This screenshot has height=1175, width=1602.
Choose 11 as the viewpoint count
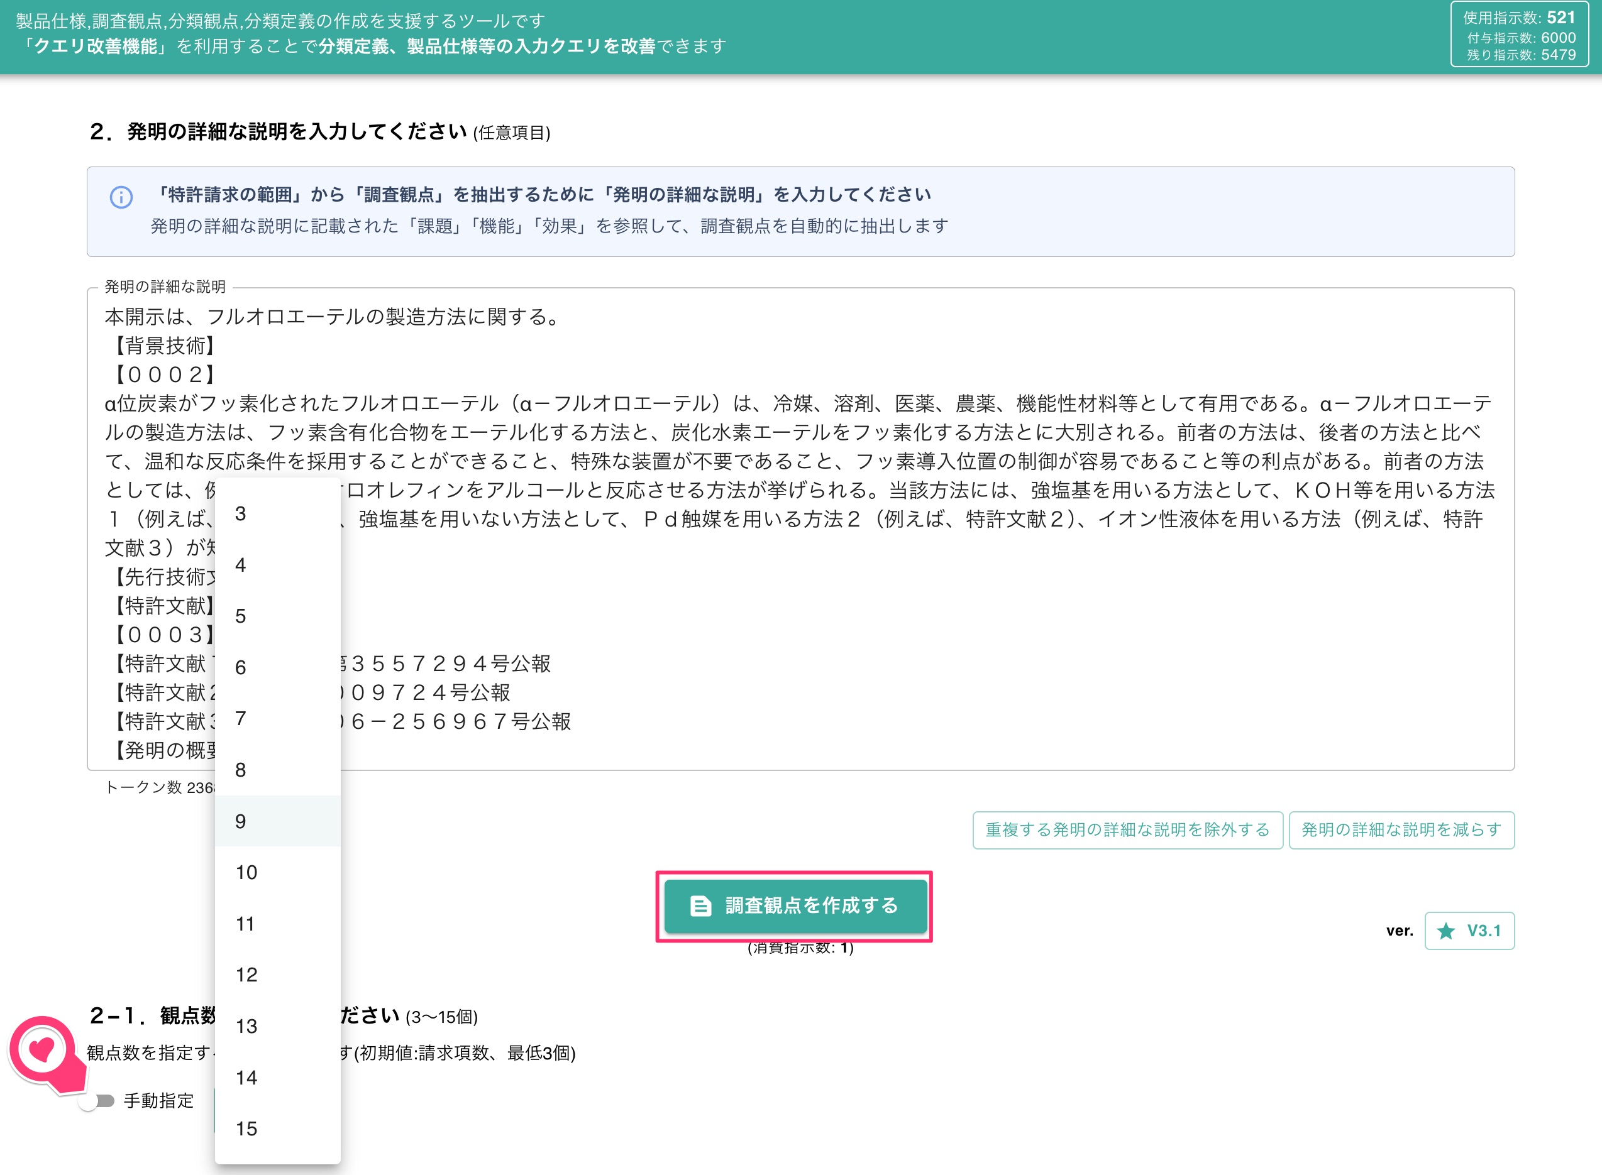click(277, 923)
